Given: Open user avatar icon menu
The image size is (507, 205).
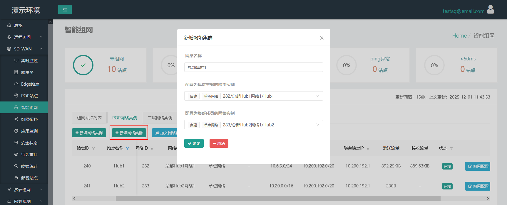Looking at the screenshot, I should [x=491, y=9].
